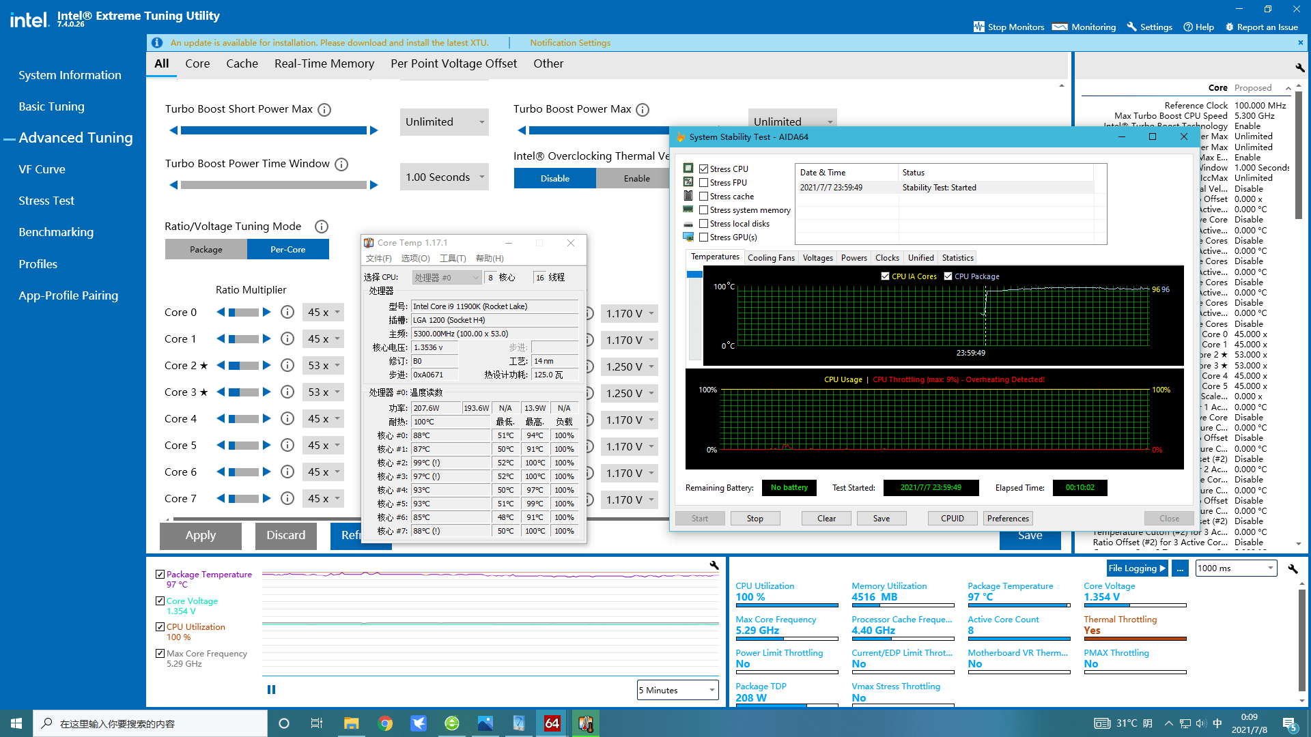Open Core 7 voltage 1.170 V dropdown
Viewport: 1311px width, 737px height.
click(630, 500)
